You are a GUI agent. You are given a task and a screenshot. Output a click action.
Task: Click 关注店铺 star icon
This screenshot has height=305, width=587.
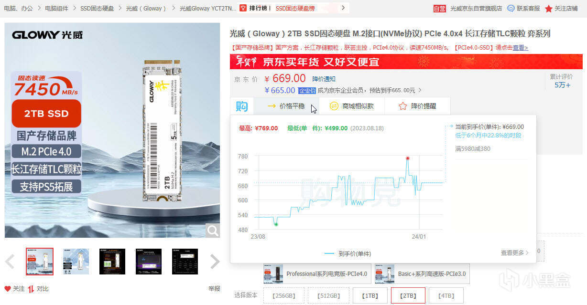[x=549, y=9]
